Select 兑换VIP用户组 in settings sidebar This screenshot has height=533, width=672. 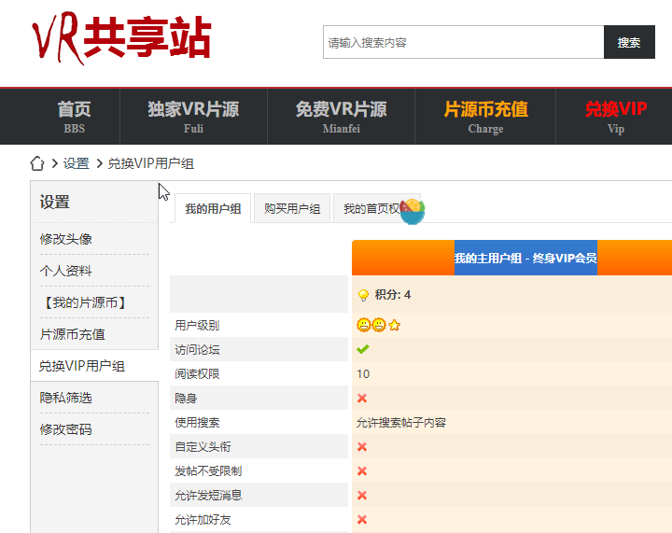(82, 366)
